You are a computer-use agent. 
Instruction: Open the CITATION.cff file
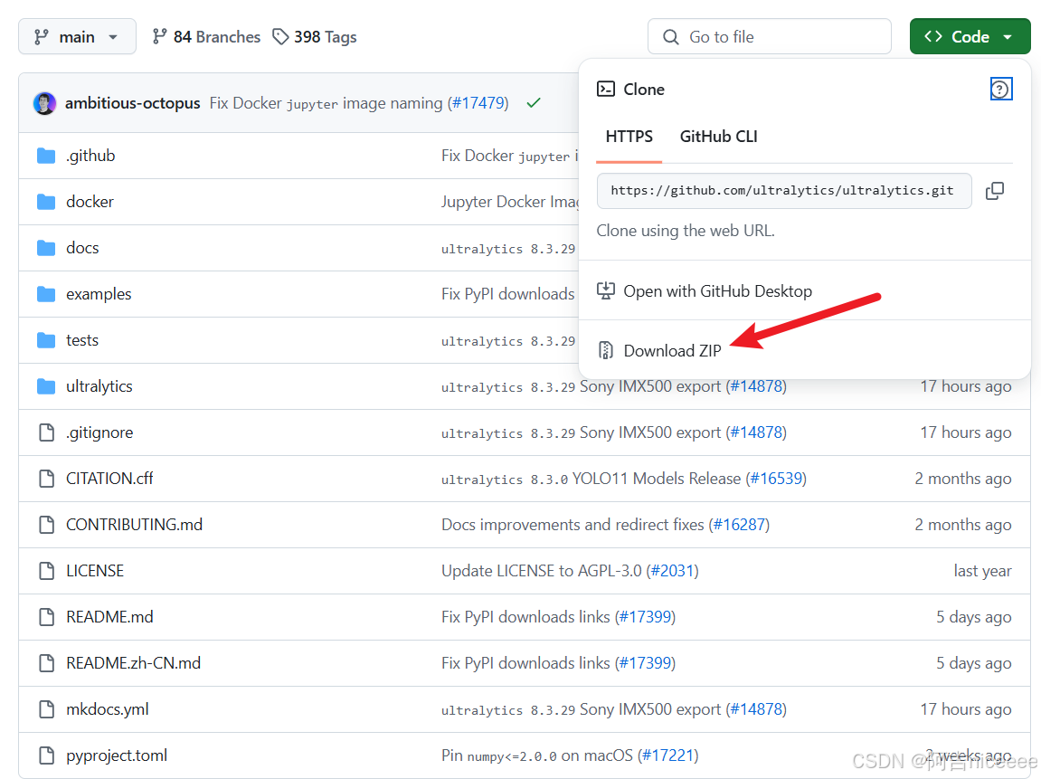coord(109,478)
